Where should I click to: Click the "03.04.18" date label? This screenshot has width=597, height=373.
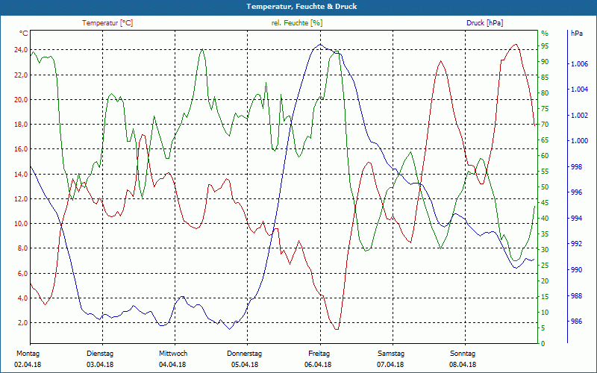[x=100, y=365]
